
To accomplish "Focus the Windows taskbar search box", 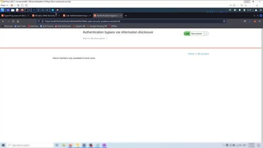I will pos(30,145).
